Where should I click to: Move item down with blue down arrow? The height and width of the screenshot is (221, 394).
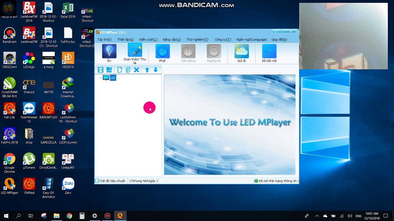point(155,70)
